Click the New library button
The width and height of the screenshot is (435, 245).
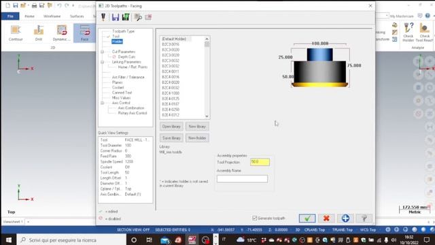pyautogui.click(x=197, y=127)
